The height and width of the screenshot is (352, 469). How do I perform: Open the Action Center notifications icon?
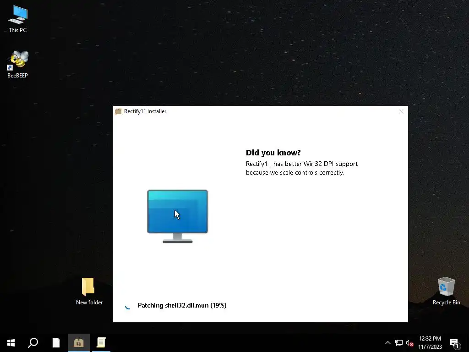click(455, 343)
